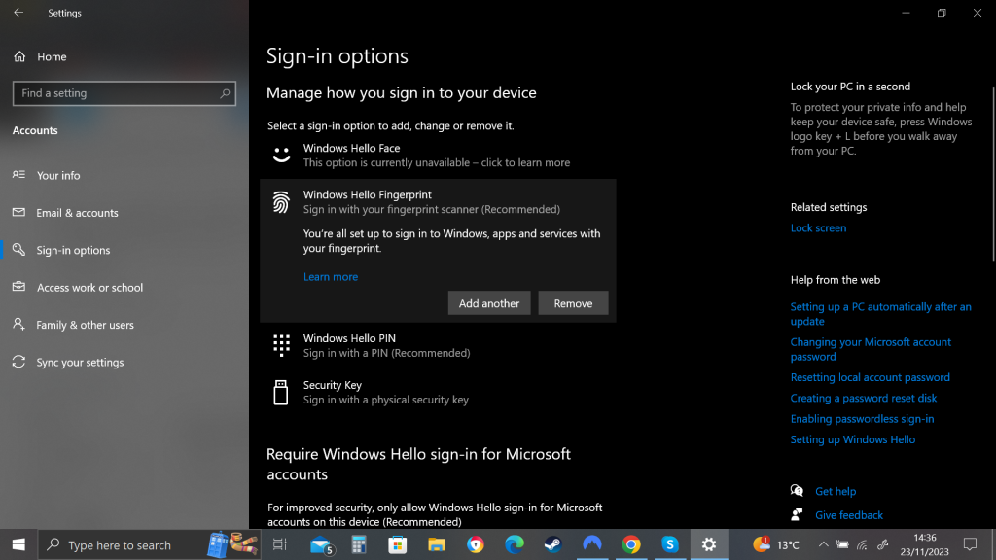Open Steam from the taskbar
Image resolution: width=996 pixels, height=560 pixels.
552,544
